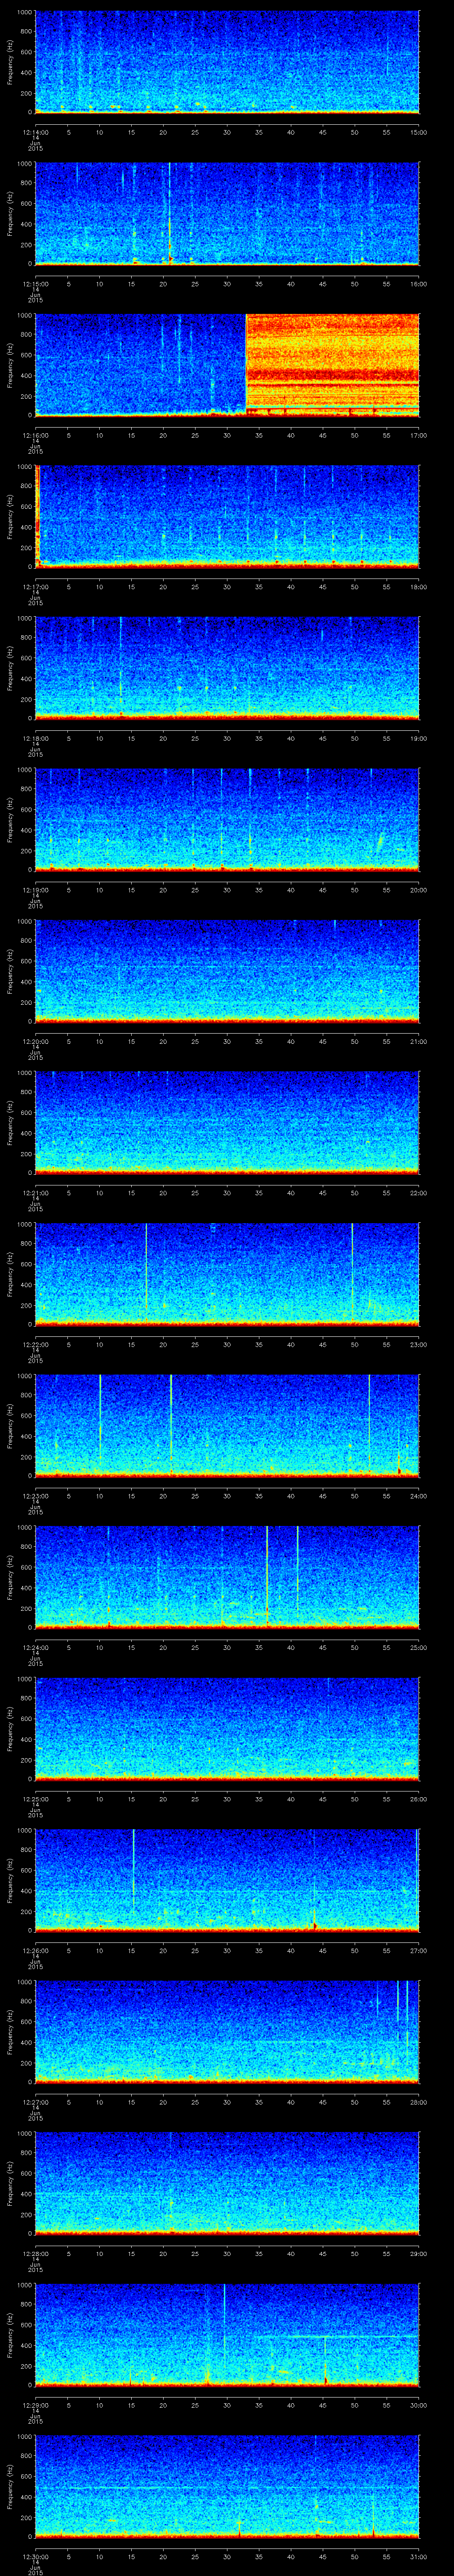Click the '16:00' end time label
This screenshot has width=454, height=2576.
click(x=419, y=284)
